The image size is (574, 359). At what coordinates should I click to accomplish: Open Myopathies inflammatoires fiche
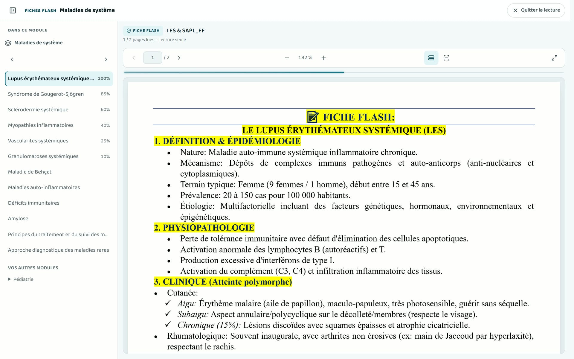coord(59,125)
